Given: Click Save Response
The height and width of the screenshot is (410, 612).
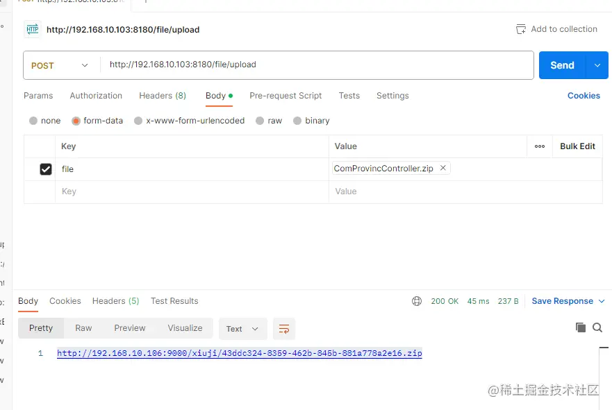Looking at the screenshot, I should click(563, 301).
